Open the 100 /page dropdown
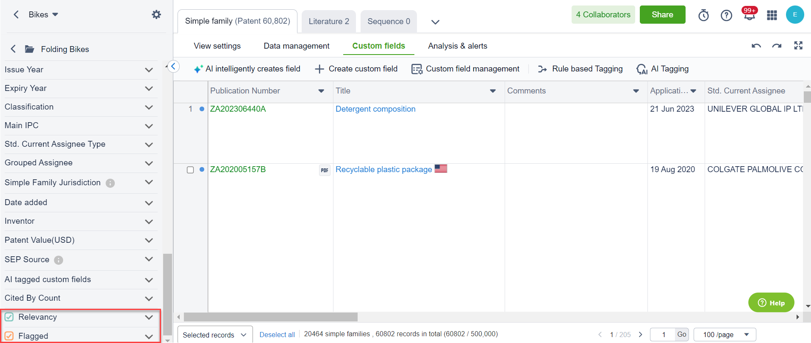This screenshot has width=811, height=343. click(725, 335)
